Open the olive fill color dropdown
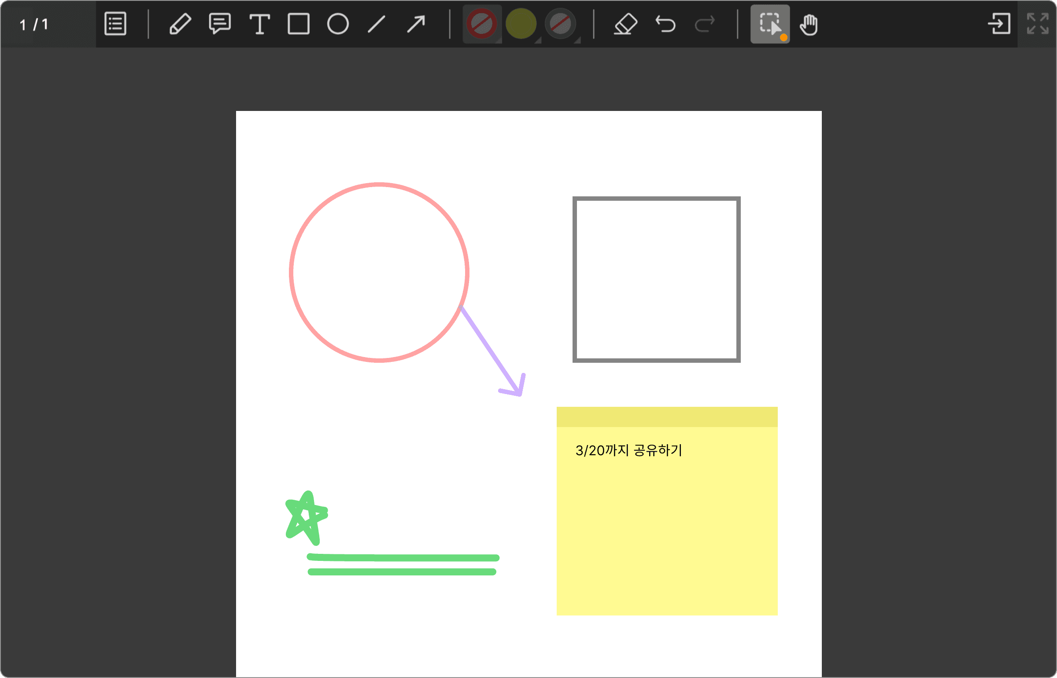The height and width of the screenshot is (678, 1057). (x=521, y=24)
